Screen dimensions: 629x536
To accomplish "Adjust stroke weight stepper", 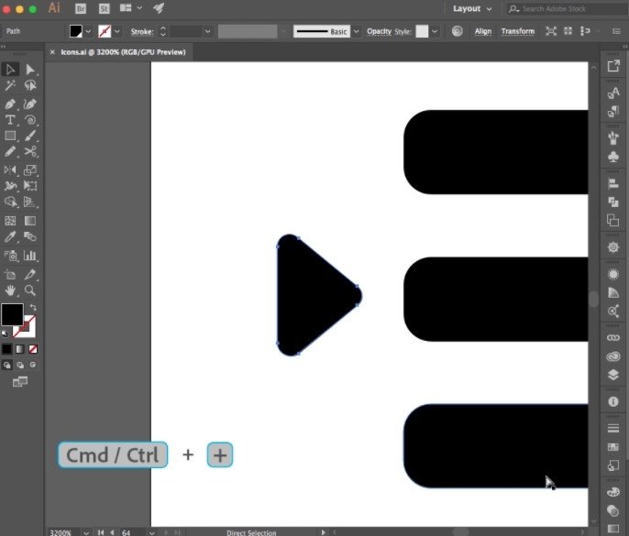I will coord(163,31).
